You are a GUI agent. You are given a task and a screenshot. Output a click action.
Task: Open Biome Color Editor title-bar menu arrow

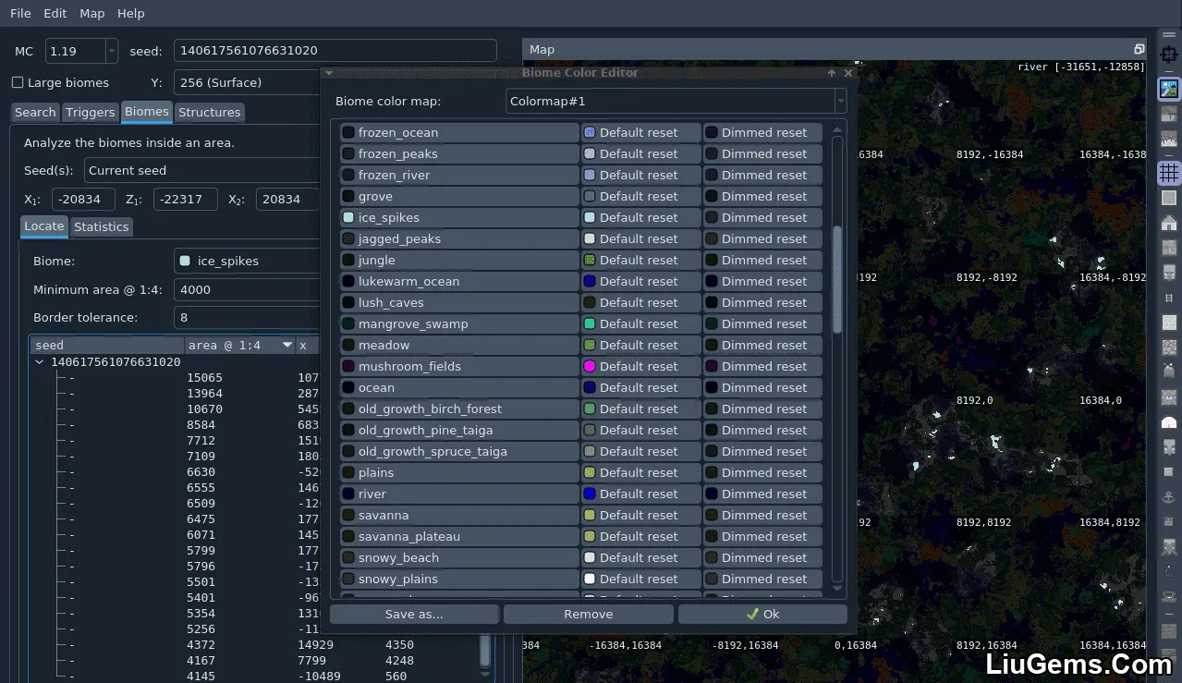click(x=329, y=73)
